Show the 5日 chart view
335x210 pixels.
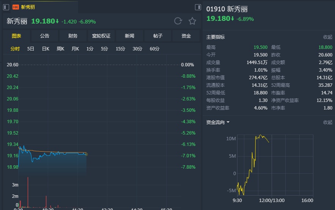31,49
